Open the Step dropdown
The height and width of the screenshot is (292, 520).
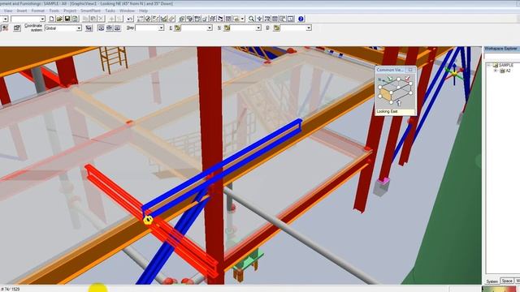pyautogui.click(x=161, y=28)
